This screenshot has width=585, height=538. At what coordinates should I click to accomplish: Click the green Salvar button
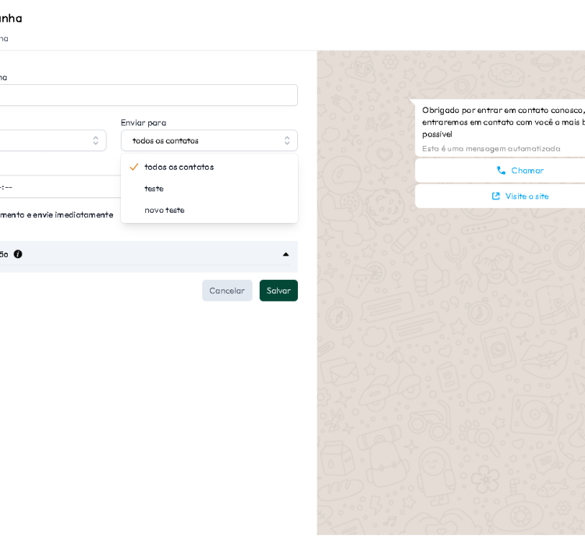(278, 291)
